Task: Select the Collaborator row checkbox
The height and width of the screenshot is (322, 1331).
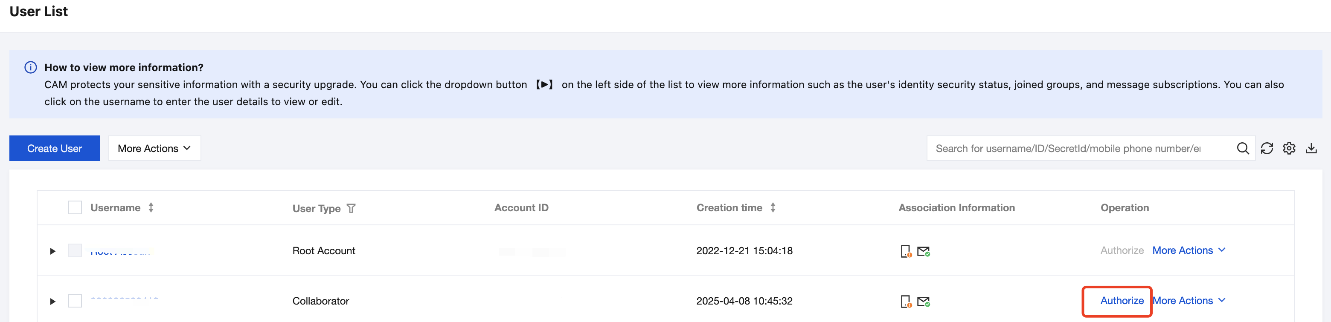Action: pos(75,301)
